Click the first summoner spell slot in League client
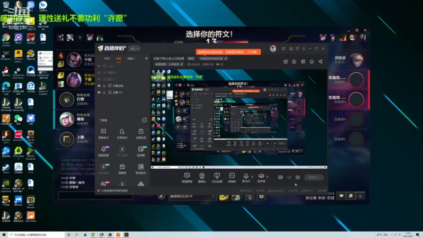Viewport: 423px width, 238px height. (224, 197)
